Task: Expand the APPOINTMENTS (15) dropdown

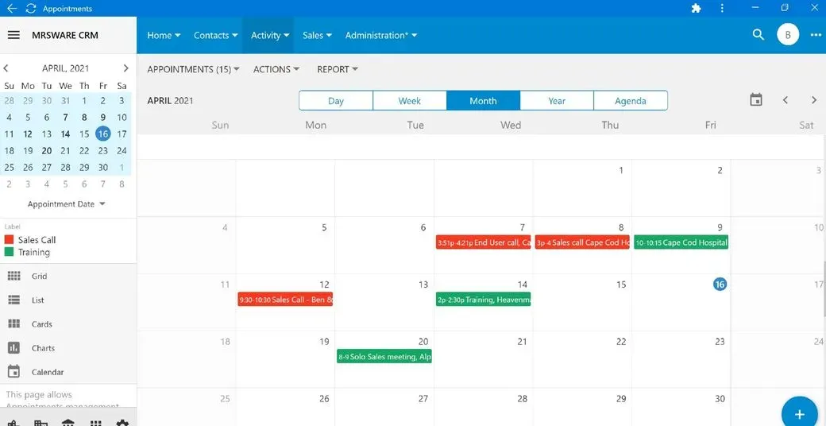Action: click(193, 69)
